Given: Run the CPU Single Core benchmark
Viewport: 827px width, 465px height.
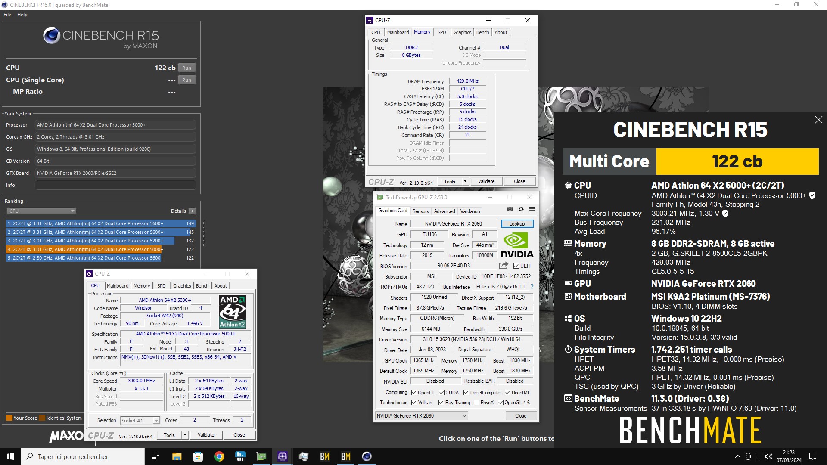Looking at the screenshot, I should 187,80.
